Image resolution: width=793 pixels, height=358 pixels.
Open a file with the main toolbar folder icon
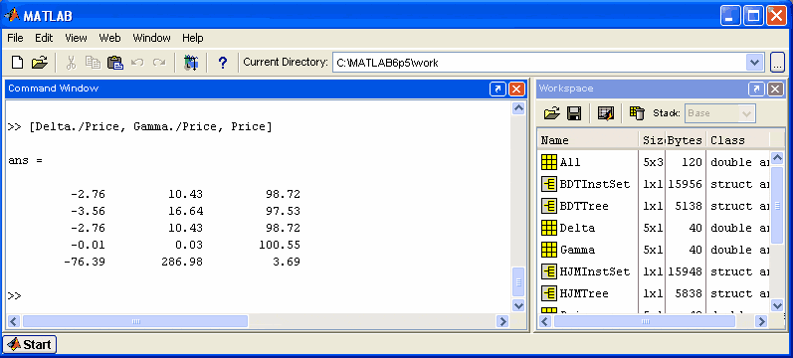point(39,63)
